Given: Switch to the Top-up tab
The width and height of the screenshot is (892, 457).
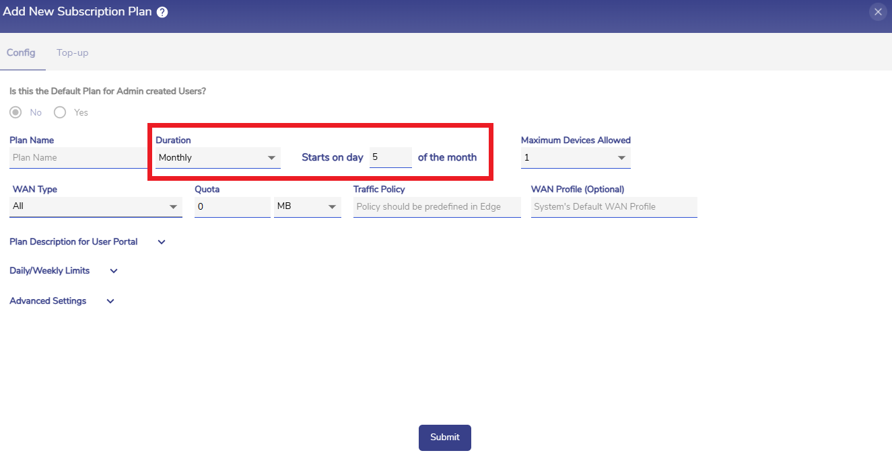Looking at the screenshot, I should [x=72, y=52].
